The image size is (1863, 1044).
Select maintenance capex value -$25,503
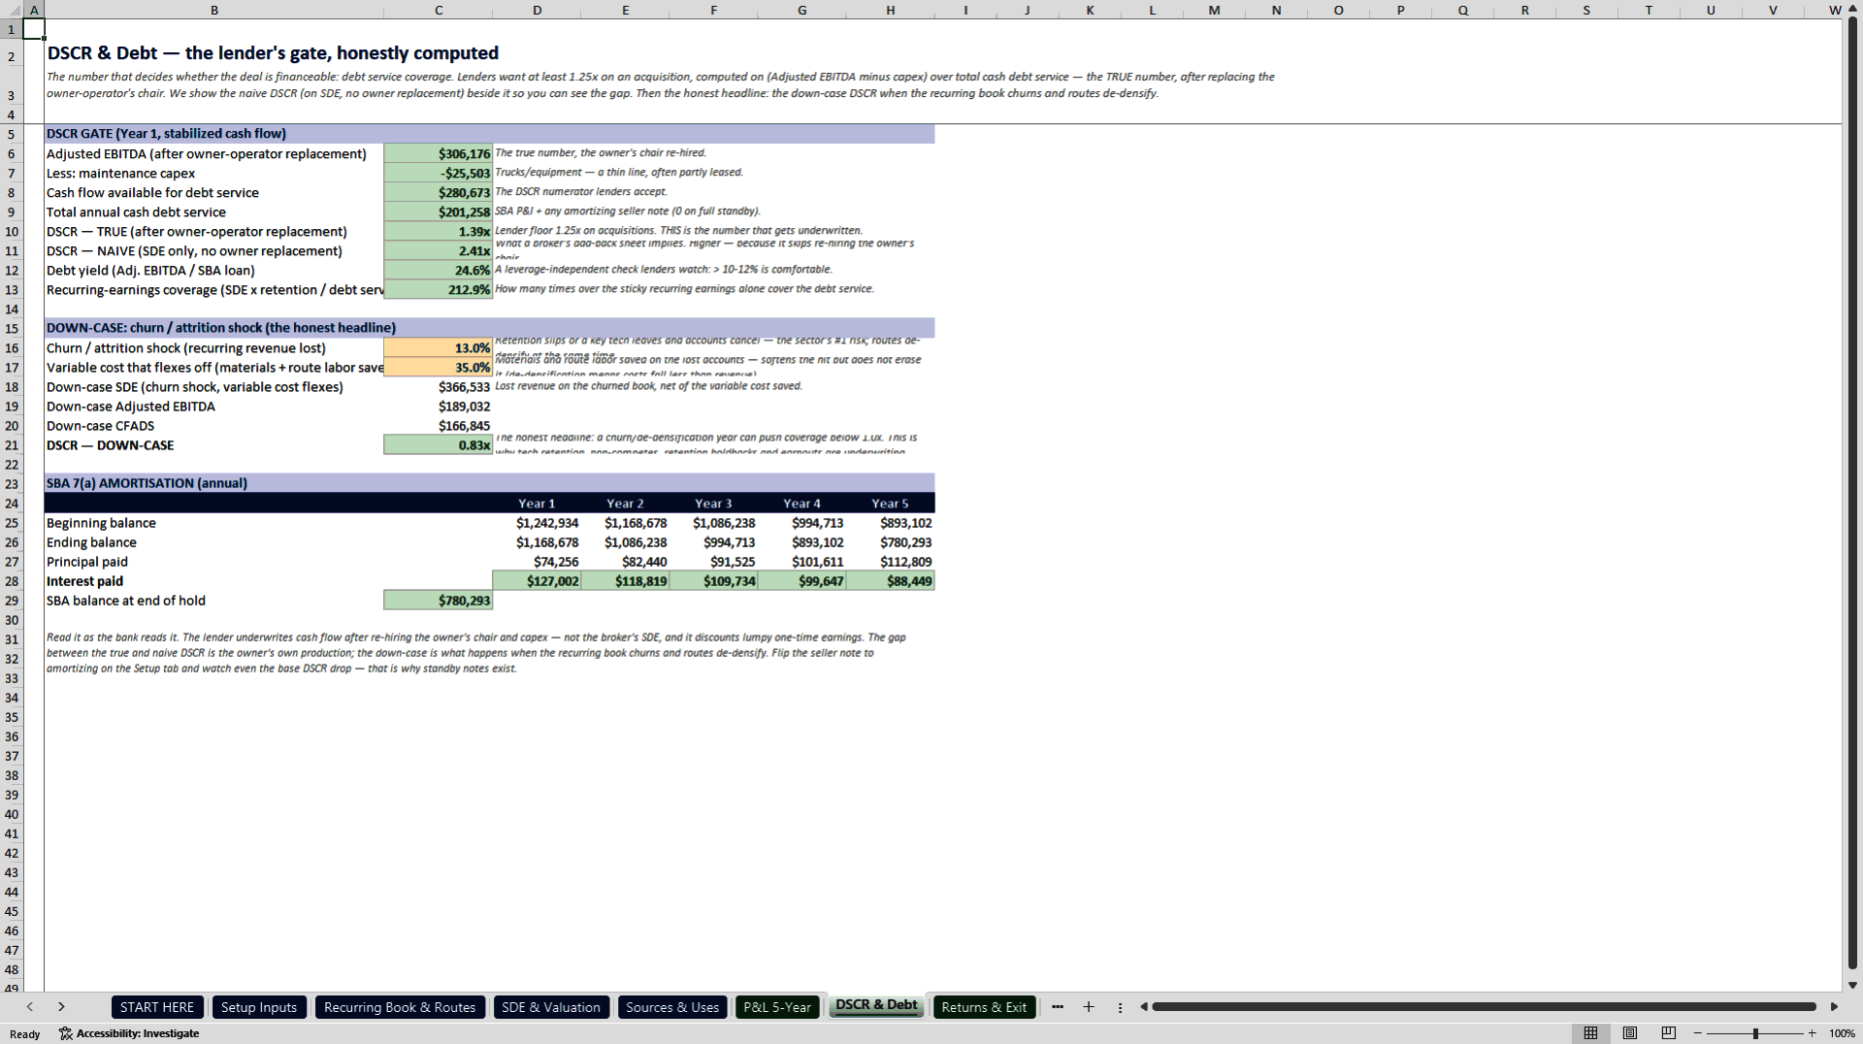439,174
